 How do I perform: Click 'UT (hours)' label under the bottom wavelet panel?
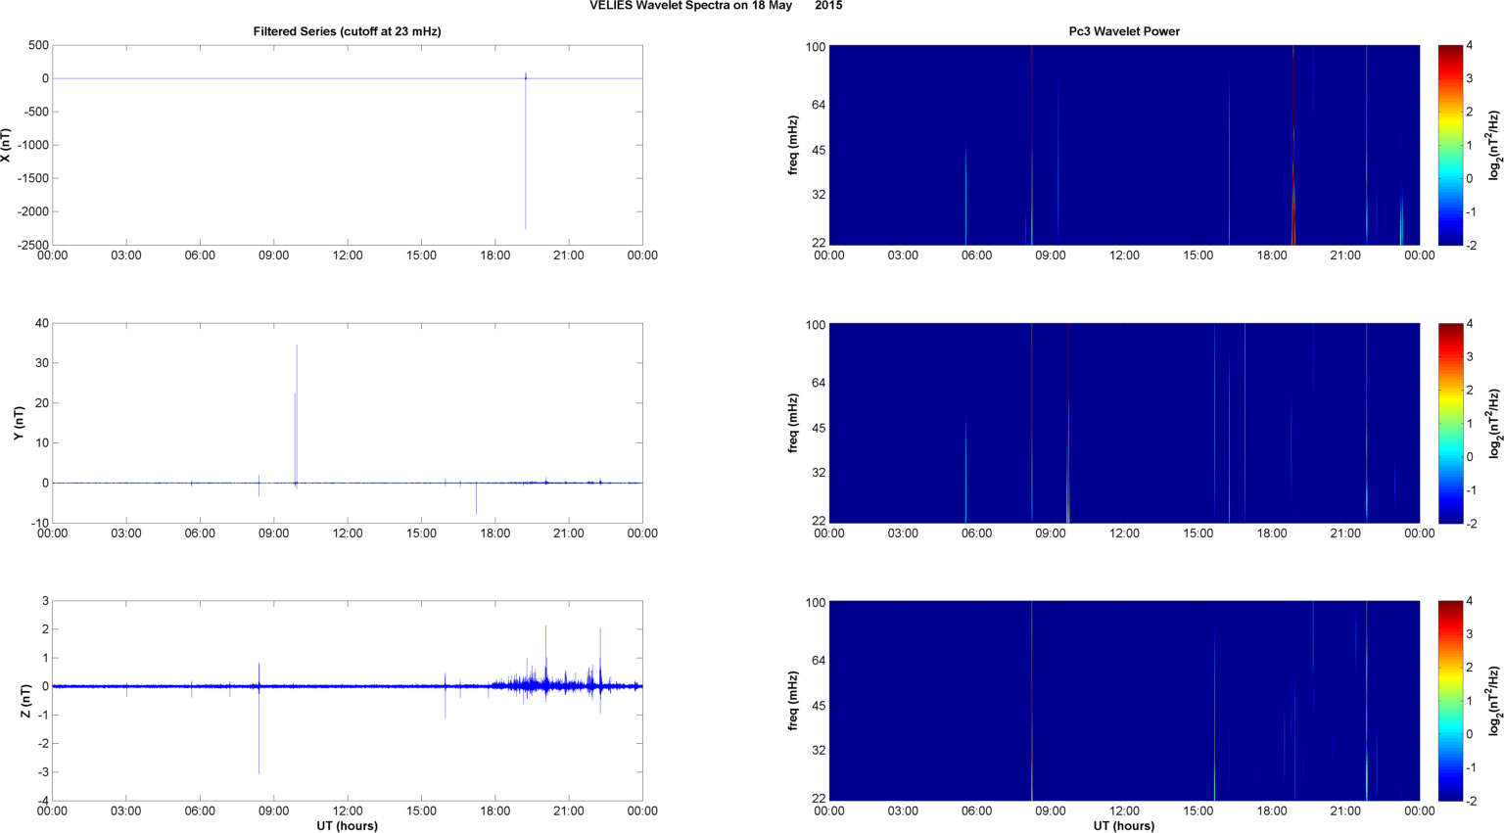1124,825
